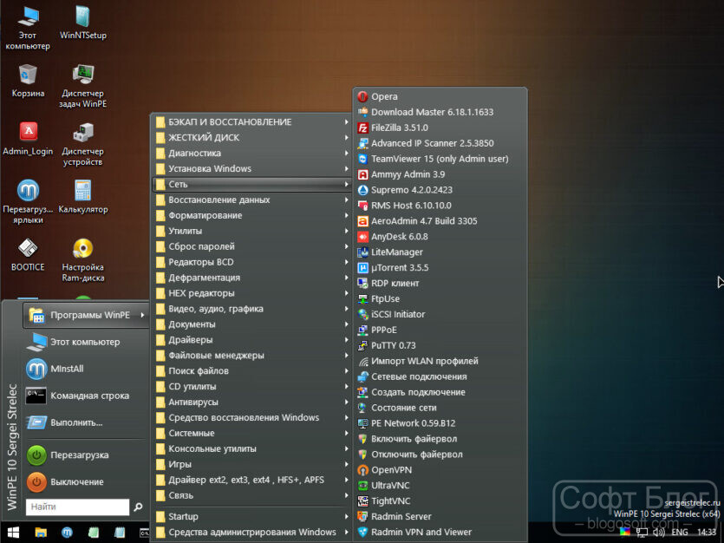The height and width of the screenshot is (543, 724).
Task: Select Отключить файервол entry
Action: [440, 455]
